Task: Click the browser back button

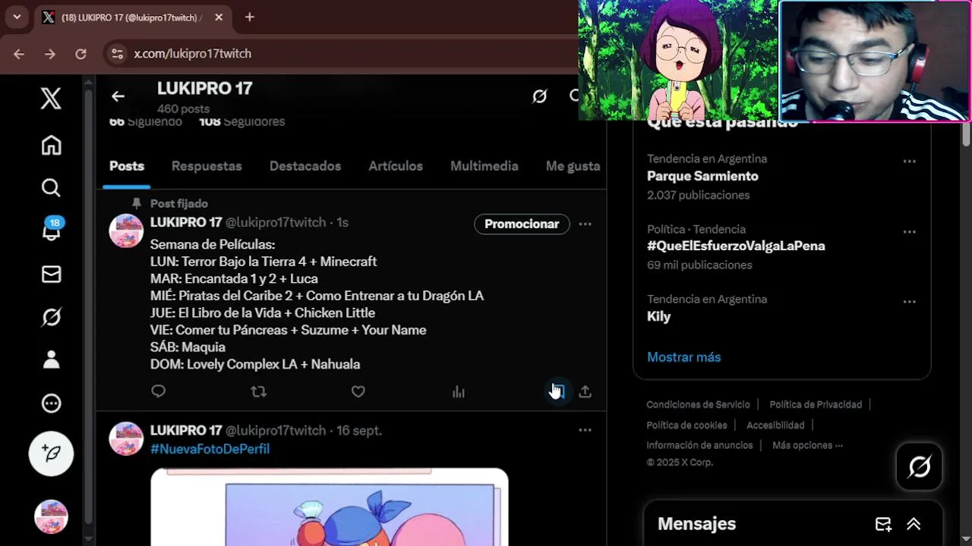Action: click(x=19, y=54)
